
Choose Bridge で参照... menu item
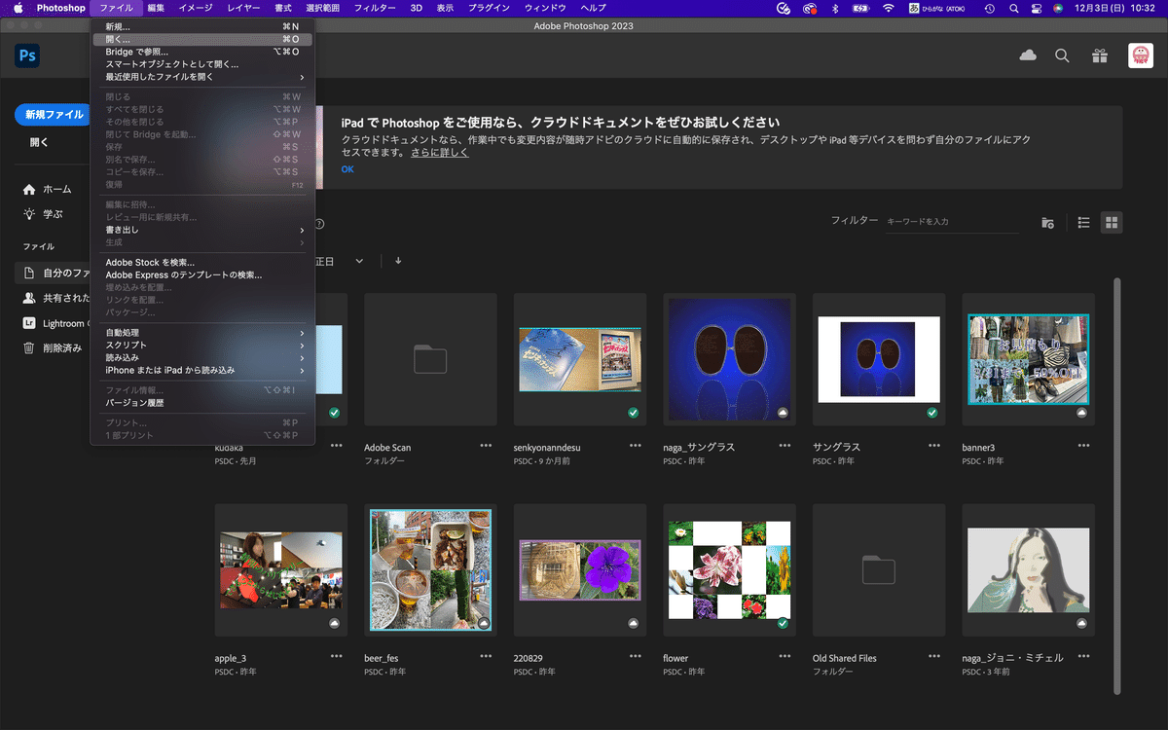coord(202,52)
